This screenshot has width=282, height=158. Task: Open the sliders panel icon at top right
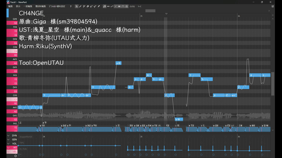click(273, 6)
